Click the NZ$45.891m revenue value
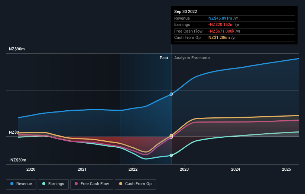Viewport: 305px width, 194px height. pyautogui.click(x=220, y=18)
